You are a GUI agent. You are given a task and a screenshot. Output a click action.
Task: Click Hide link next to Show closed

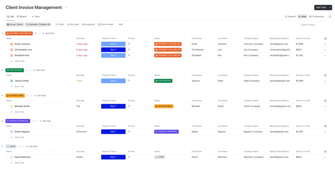click(x=121, y=25)
